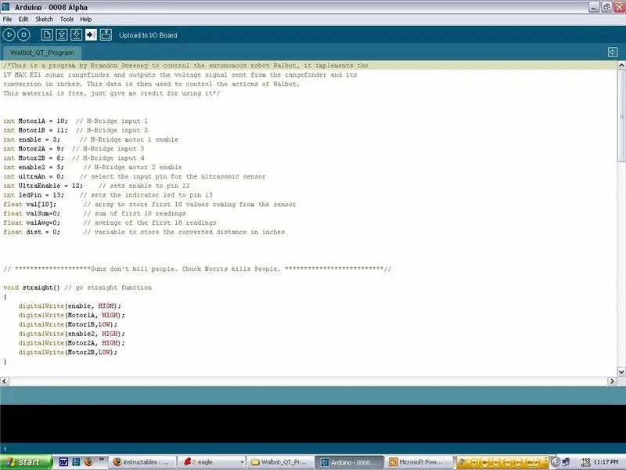Click the horizontal scrollbar right arrow
Screen dimensions: 626x470
click(x=612, y=381)
